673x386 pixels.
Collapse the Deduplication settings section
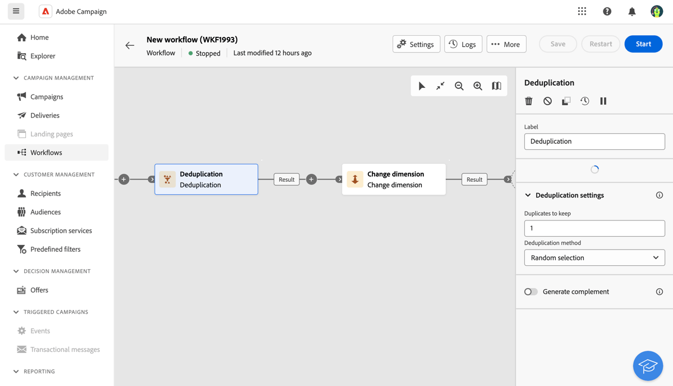pyautogui.click(x=527, y=195)
